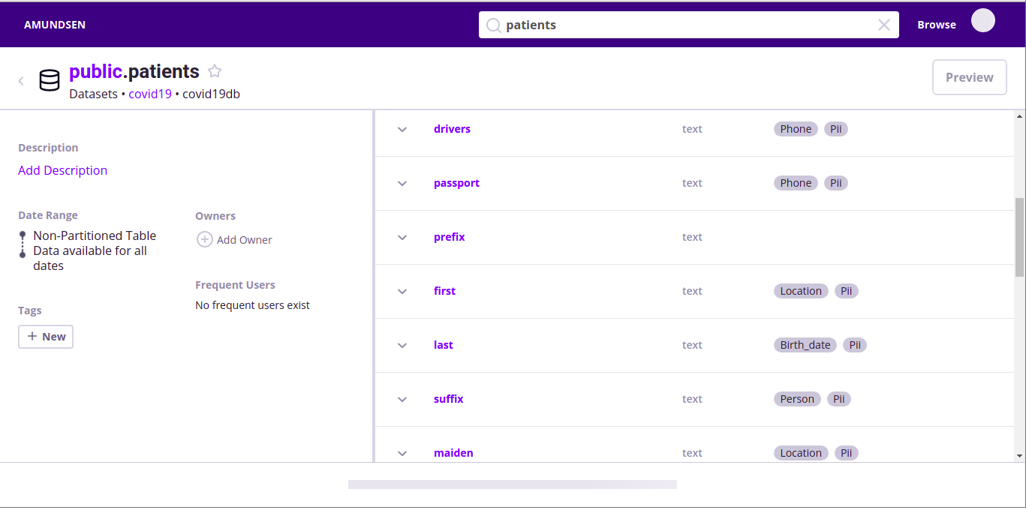
Task: Click the back arrow icon
Action: (x=21, y=81)
